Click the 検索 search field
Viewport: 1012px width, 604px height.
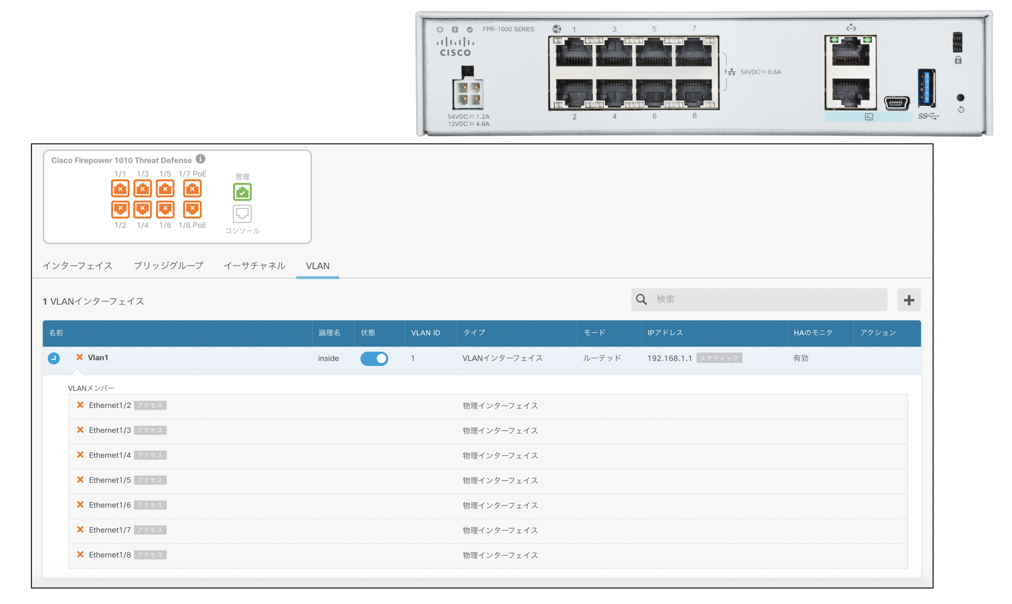pyautogui.click(x=767, y=299)
